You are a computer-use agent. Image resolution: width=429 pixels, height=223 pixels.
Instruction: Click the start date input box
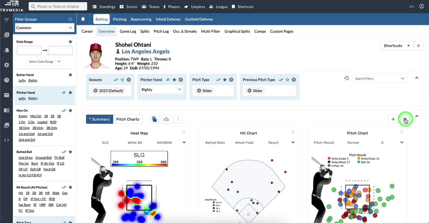pyautogui.click(x=29, y=50)
